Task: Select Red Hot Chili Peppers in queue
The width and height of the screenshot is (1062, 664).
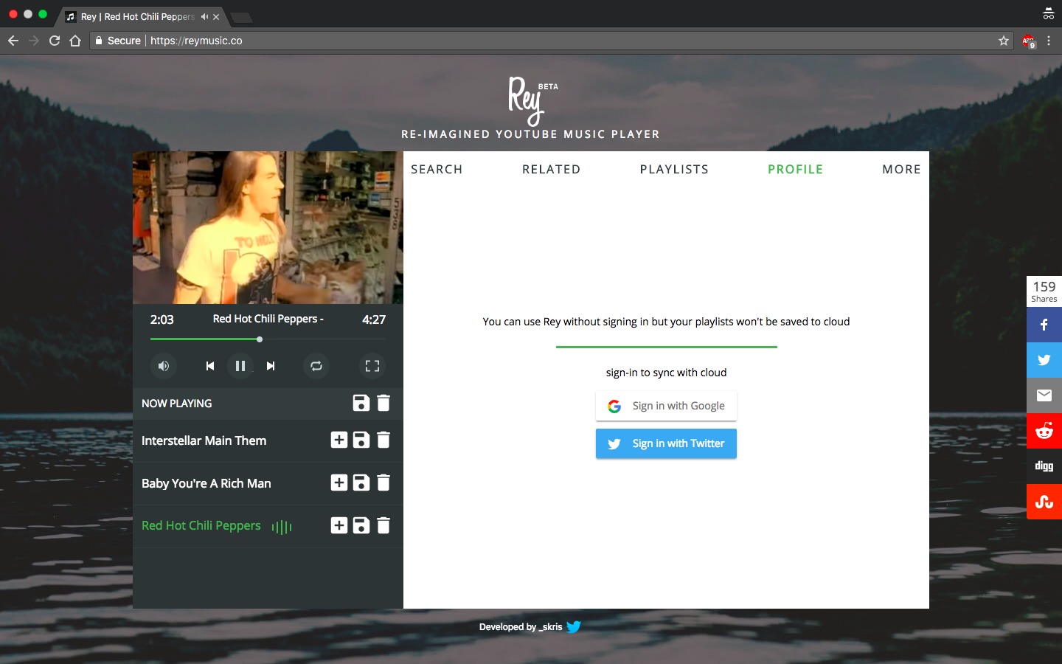Action: point(201,525)
